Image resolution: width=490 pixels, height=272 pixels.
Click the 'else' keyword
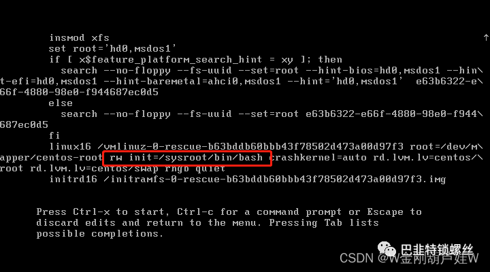61,103
